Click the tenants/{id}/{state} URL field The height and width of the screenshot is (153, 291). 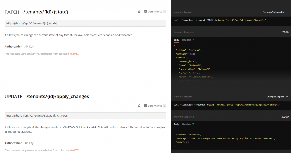(x=85, y=23)
